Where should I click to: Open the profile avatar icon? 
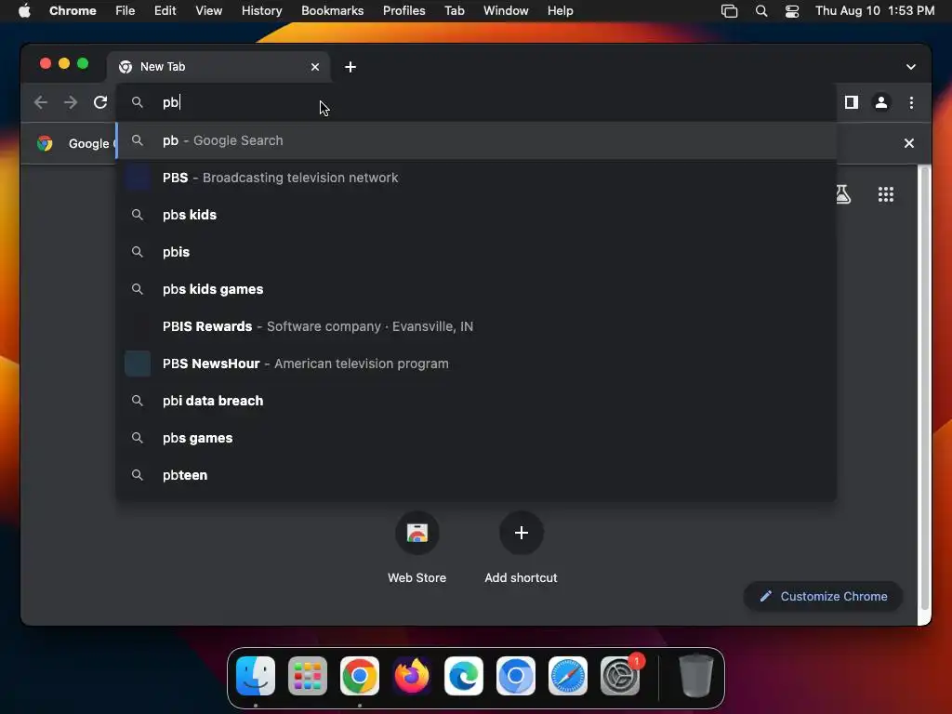[x=881, y=102]
